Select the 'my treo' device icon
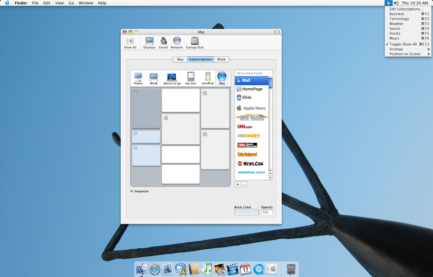433x277 pixels. pos(190,78)
